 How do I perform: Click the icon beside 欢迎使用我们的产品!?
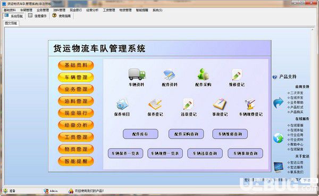(x=71, y=191)
